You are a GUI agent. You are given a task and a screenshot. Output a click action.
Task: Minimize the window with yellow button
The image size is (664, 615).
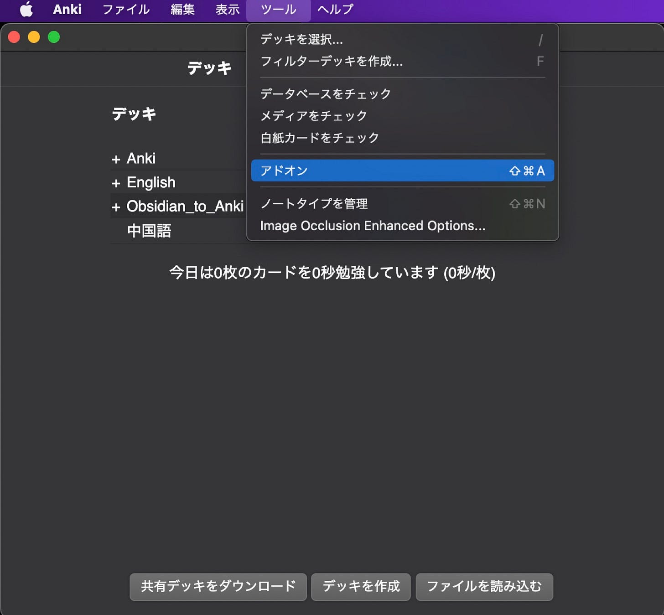34,37
